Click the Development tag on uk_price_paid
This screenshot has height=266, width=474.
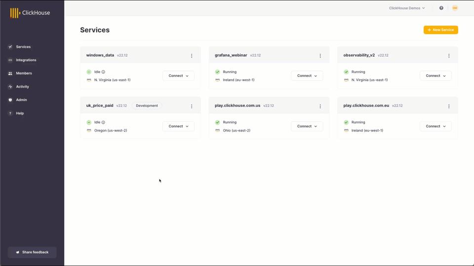pyautogui.click(x=147, y=105)
